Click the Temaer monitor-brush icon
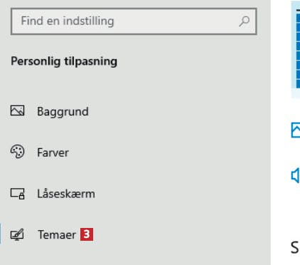 click(17, 234)
